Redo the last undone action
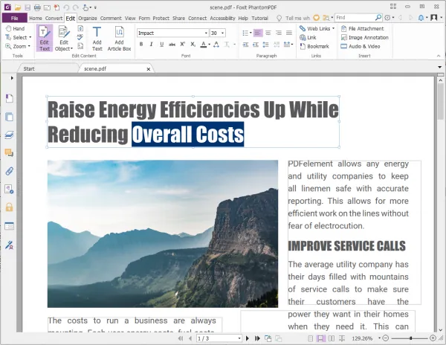The height and width of the screenshot is (345, 446). tap(75, 7)
